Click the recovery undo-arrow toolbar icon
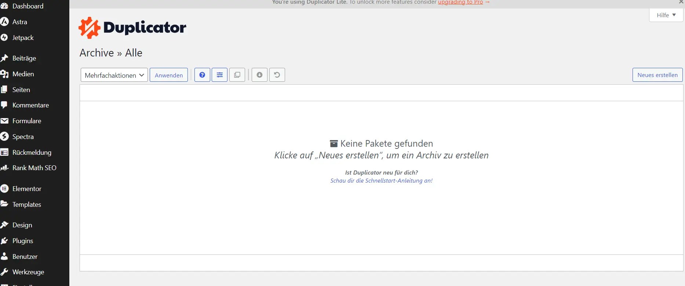685x286 pixels. click(x=277, y=75)
